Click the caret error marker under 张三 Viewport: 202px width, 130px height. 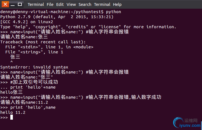[11, 62]
